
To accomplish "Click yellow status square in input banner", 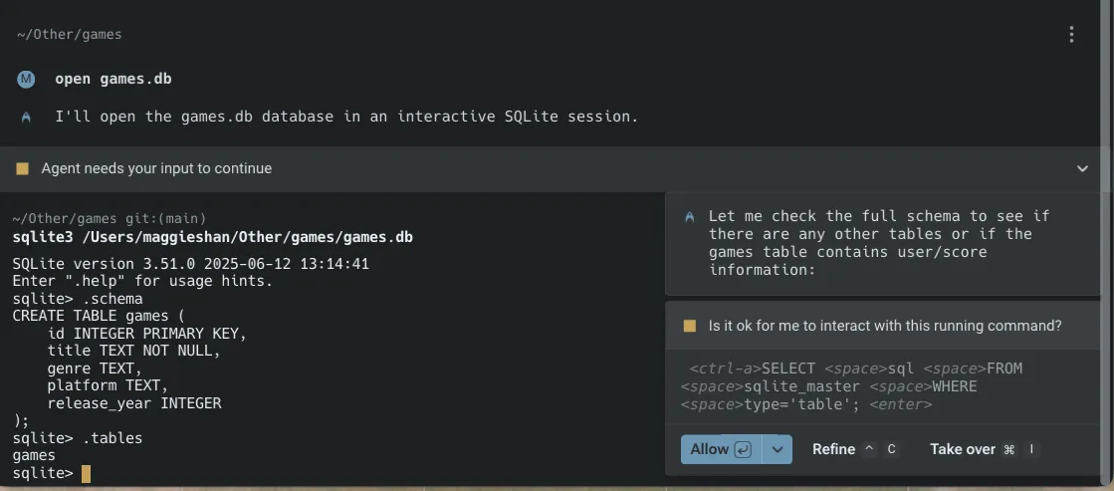I will coord(22,168).
